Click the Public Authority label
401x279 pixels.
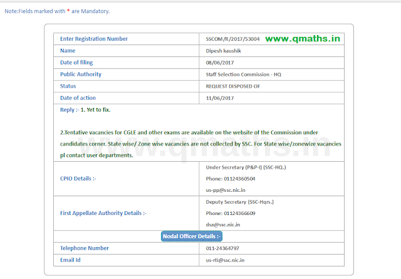tap(81, 74)
